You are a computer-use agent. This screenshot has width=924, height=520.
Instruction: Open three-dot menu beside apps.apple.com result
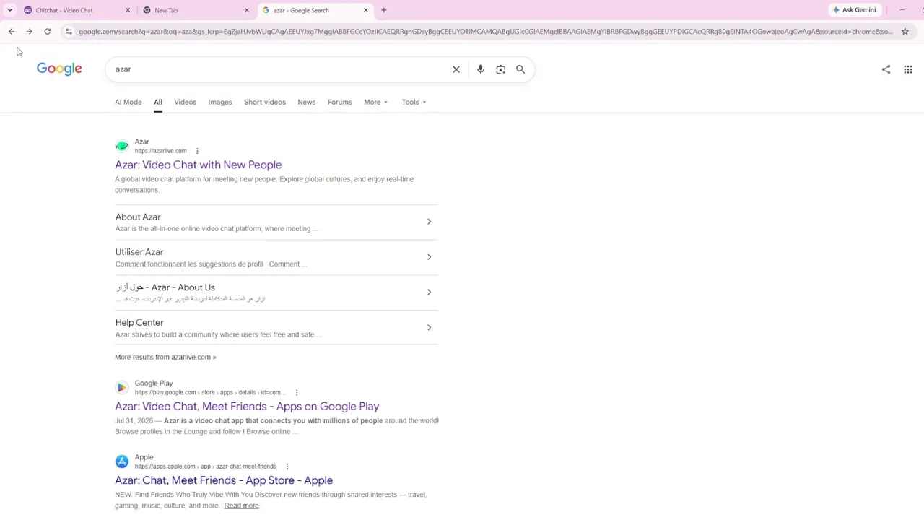(287, 467)
